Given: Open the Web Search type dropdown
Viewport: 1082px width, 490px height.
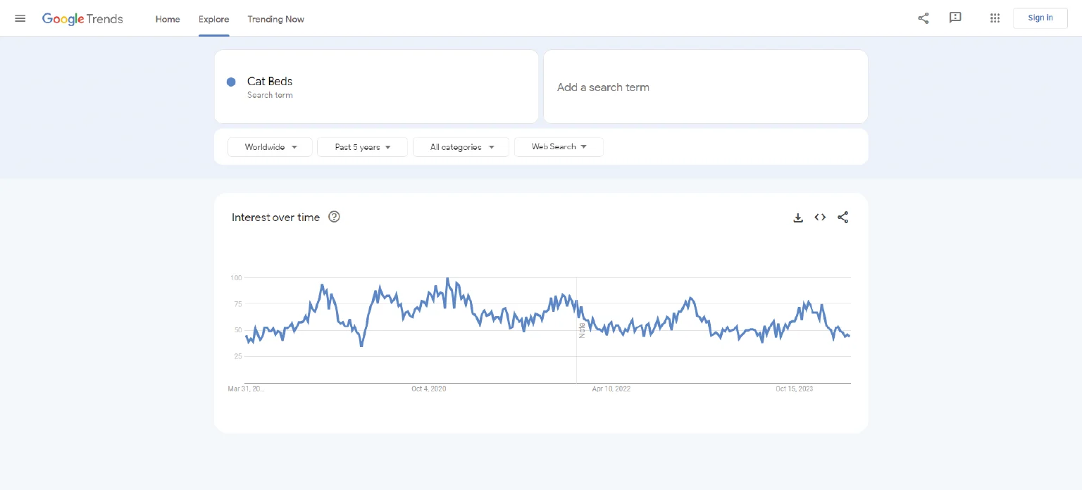Looking at the screenshot, I should (559, 147).
